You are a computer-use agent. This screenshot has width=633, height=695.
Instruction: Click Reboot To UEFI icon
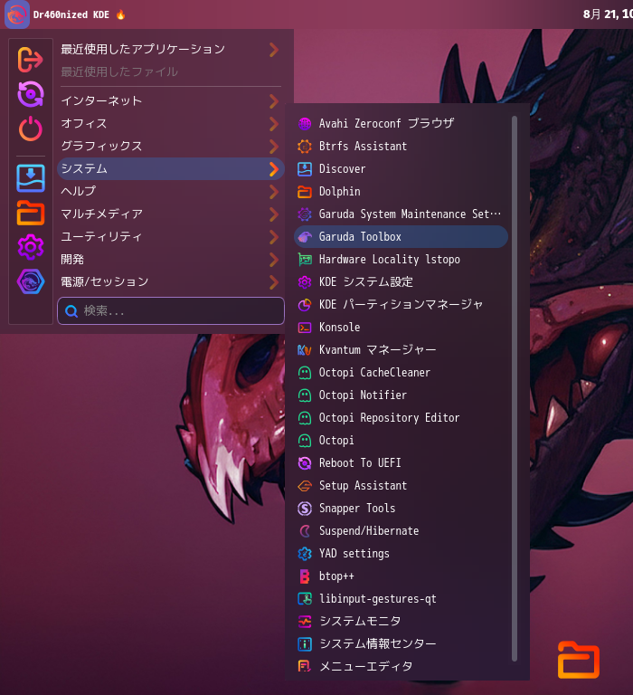305,463
